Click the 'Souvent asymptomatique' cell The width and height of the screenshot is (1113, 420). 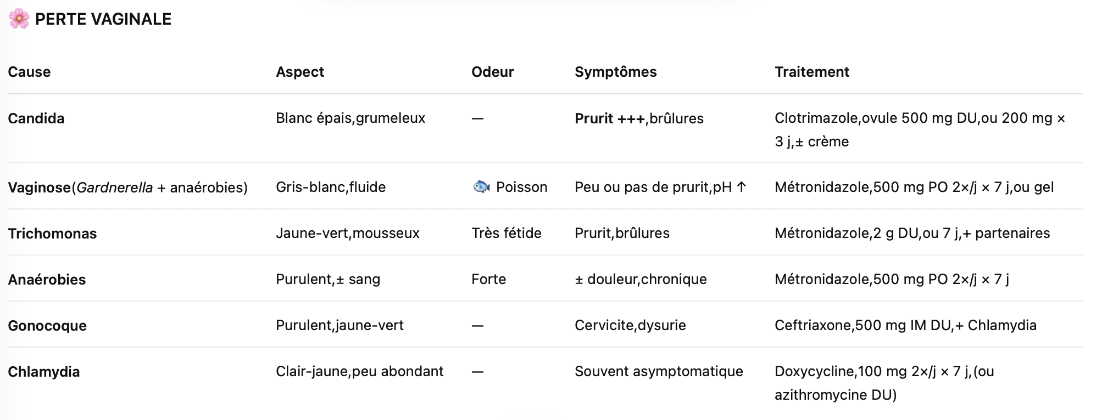pyautogui.click(x=659, y=371)
